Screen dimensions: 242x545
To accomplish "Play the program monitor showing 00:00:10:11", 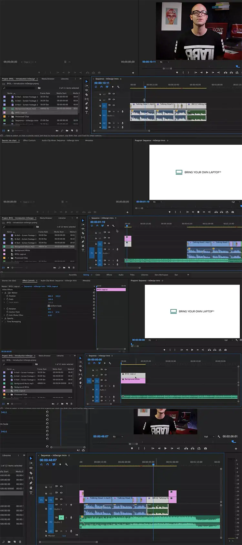I will (207, 72).
